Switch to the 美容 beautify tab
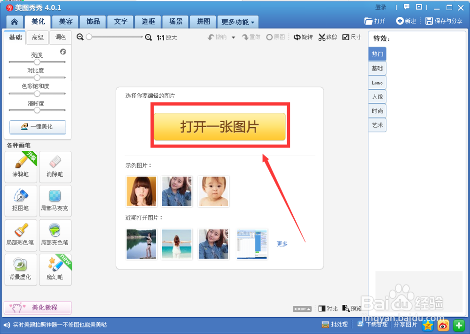The width and height of the screenshot is (470, 334). point(64,22)
